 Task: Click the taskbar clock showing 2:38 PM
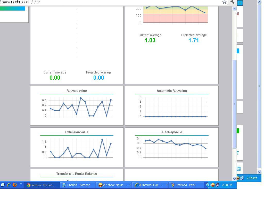pos(227,185)
